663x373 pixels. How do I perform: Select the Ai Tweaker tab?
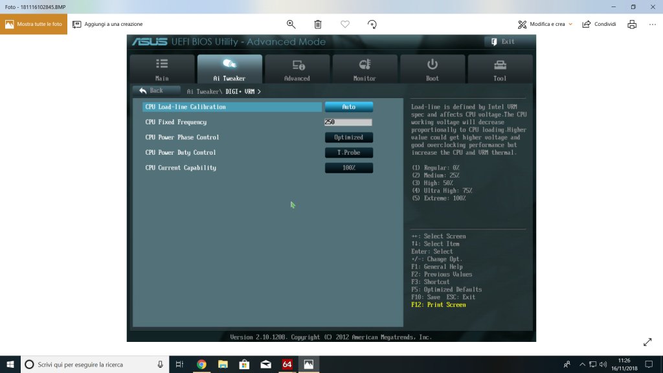(230, 69)
